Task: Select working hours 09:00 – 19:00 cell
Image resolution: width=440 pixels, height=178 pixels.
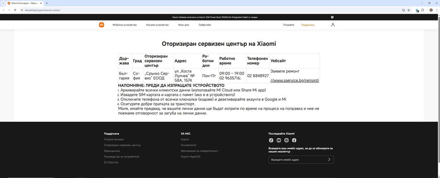Action: (x=232, y=76)
